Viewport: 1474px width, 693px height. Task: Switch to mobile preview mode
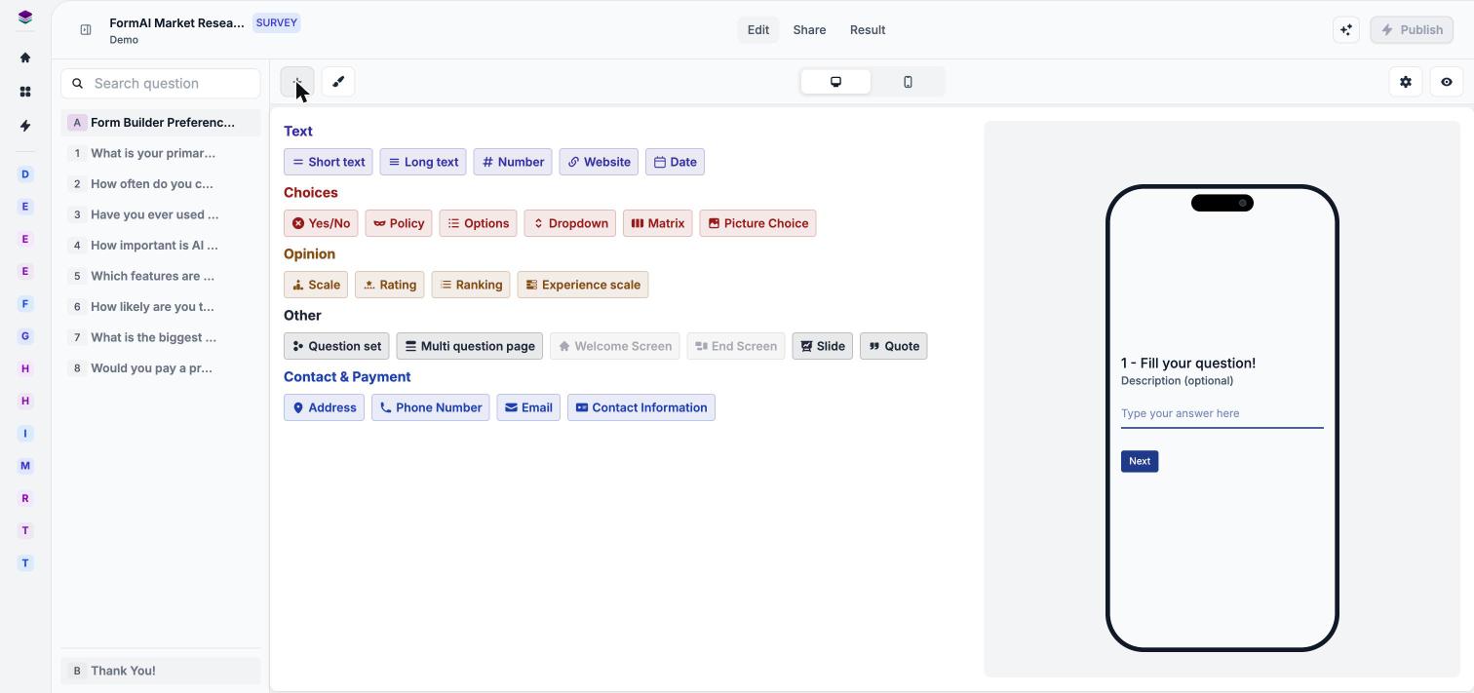[908, 82]
